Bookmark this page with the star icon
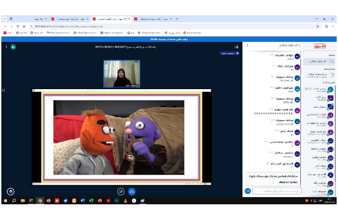Image resolution: width=338 pixels, height=216 pixels. point(318,26)
